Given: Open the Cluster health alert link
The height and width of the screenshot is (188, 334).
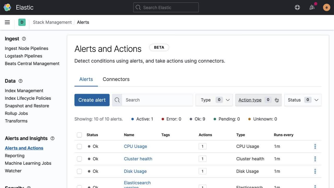Looking at the screenshot, I should [138, 159].
